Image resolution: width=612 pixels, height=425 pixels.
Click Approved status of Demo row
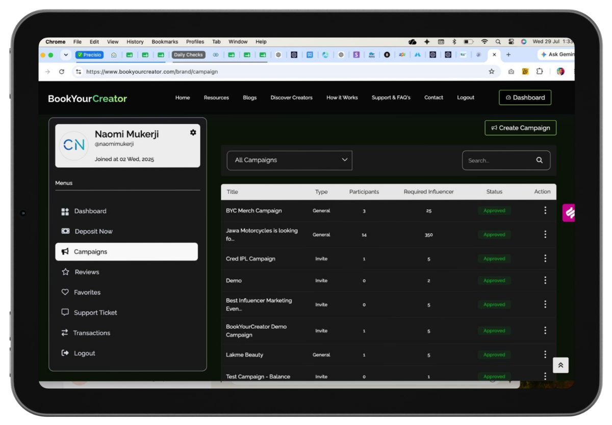(494, 280)
